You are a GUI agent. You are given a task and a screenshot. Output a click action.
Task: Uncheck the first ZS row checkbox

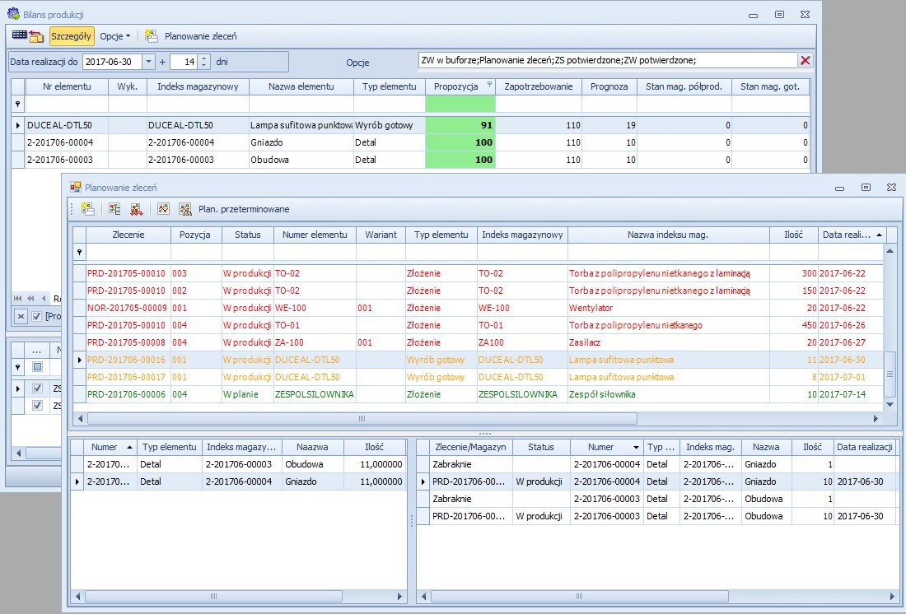click(37, 388)
